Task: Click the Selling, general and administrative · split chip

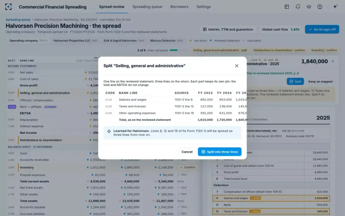Action: (x=220, y=50)
